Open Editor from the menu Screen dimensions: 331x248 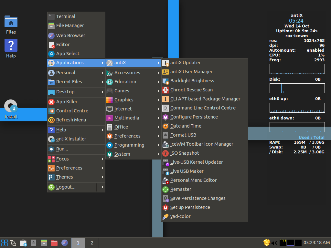pyautogui.click(x=76, y=45)
